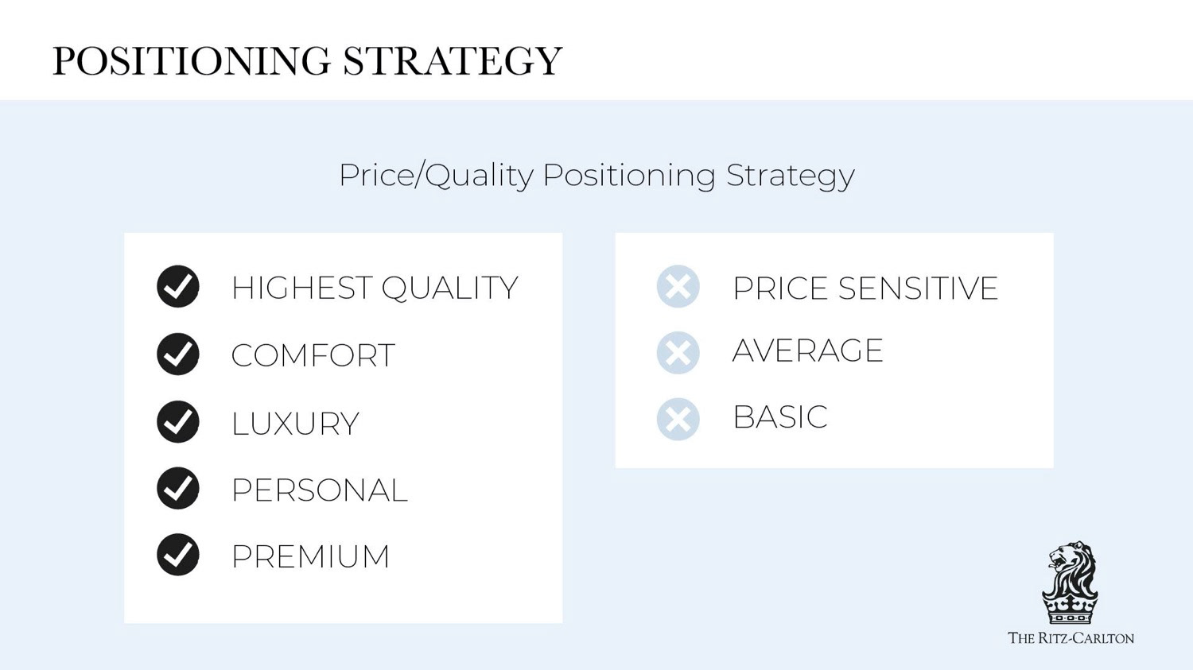
Task: Select the Positioning Strategy slide title
Action: 307,61
